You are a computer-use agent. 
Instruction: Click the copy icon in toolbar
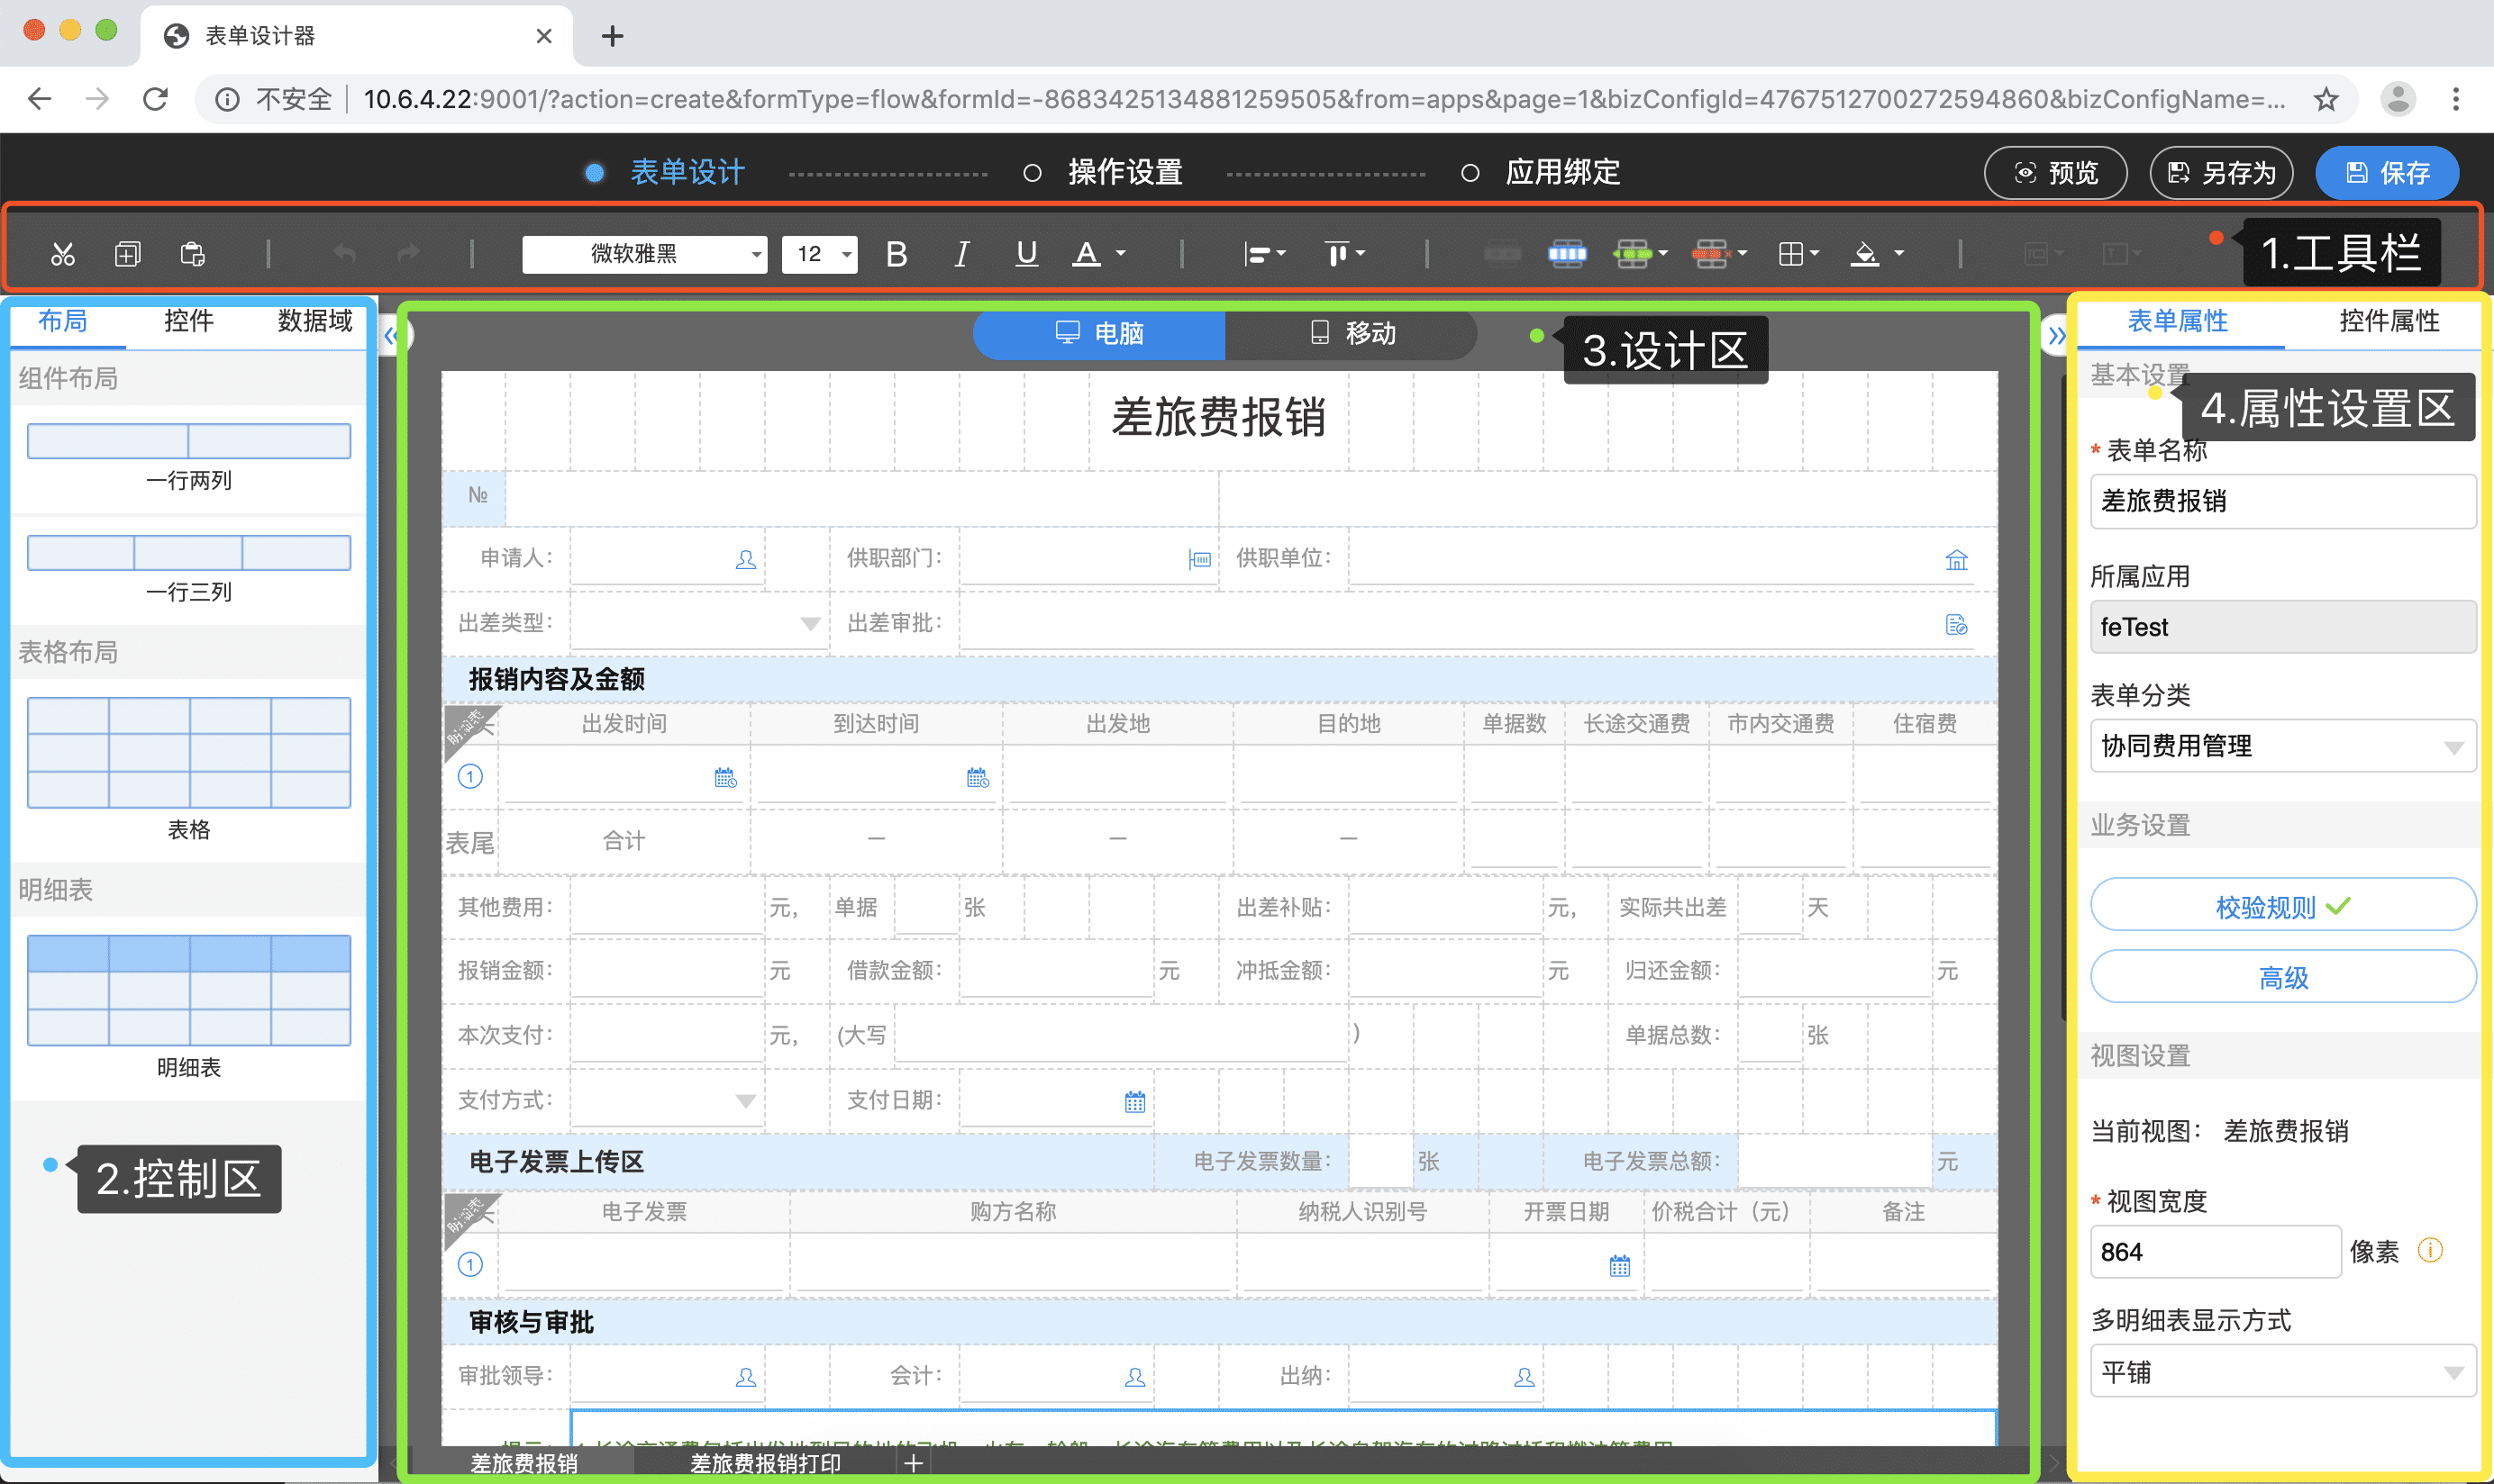coord(127,254)
